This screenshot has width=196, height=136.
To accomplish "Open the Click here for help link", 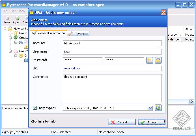I will coord(43,121).
